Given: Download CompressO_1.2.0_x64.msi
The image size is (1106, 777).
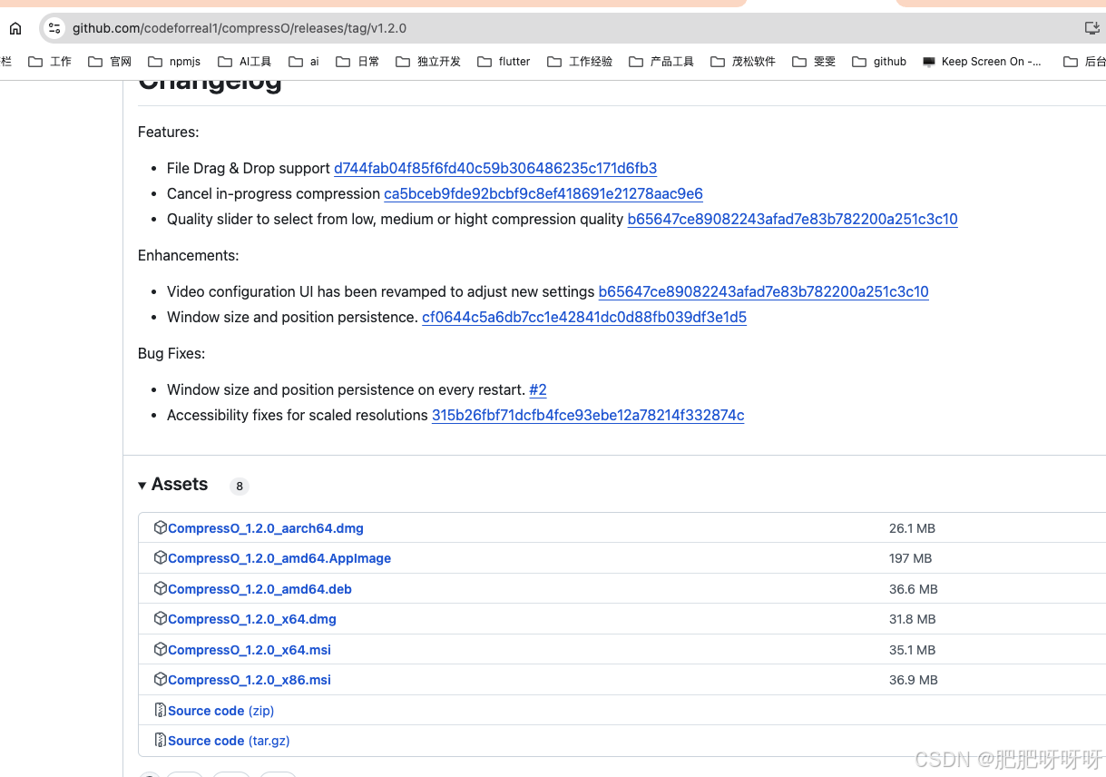Looking at the screenshot, I should [250, 650].
